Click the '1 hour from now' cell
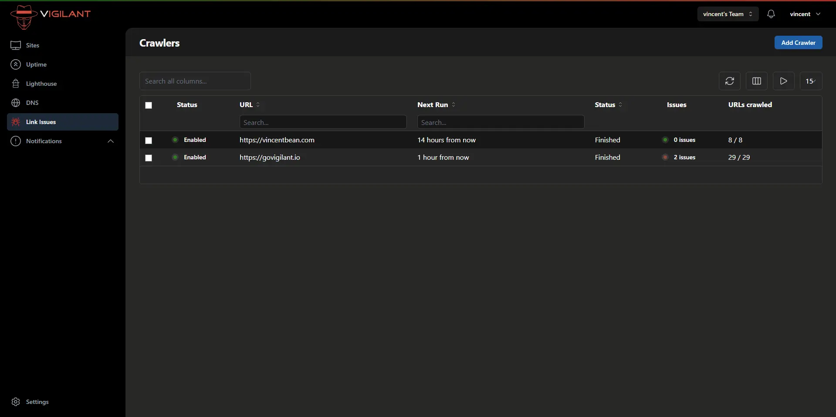This screenshot has width=836, height=417. (x=443, y=157)
